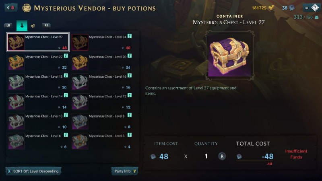The image size is (322, 181).
Task: Click the LB shoulder button icon
Action: coord(8,25)
